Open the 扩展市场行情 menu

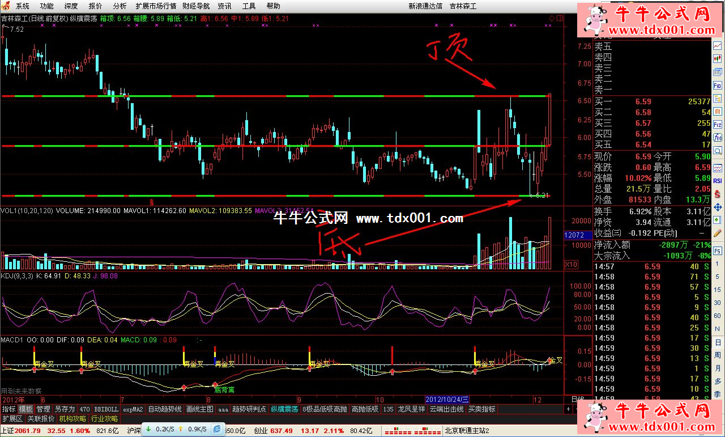coord(156,6)
